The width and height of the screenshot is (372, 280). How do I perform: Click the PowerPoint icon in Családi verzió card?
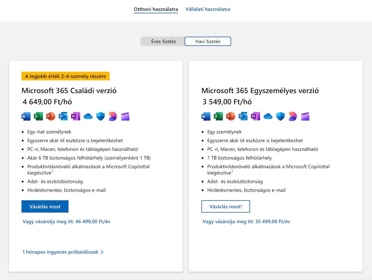point(51,116)
